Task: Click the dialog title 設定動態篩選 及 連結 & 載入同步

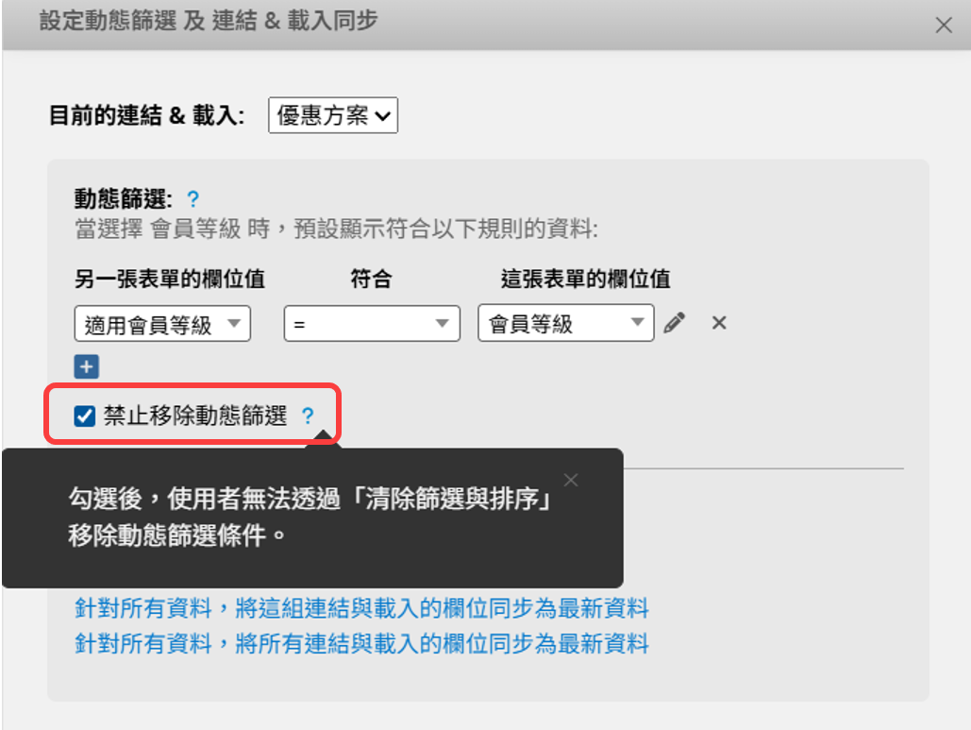Action: [209, 21]
